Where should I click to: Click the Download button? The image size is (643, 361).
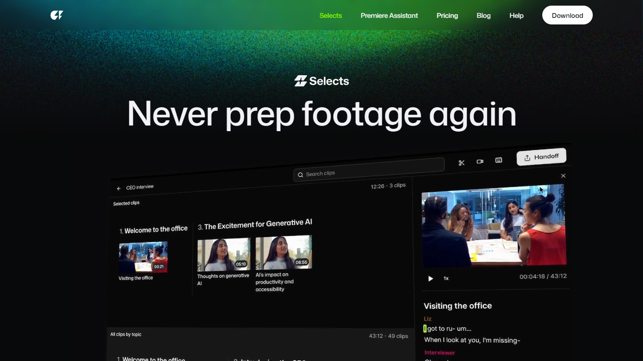pos(567,16)
